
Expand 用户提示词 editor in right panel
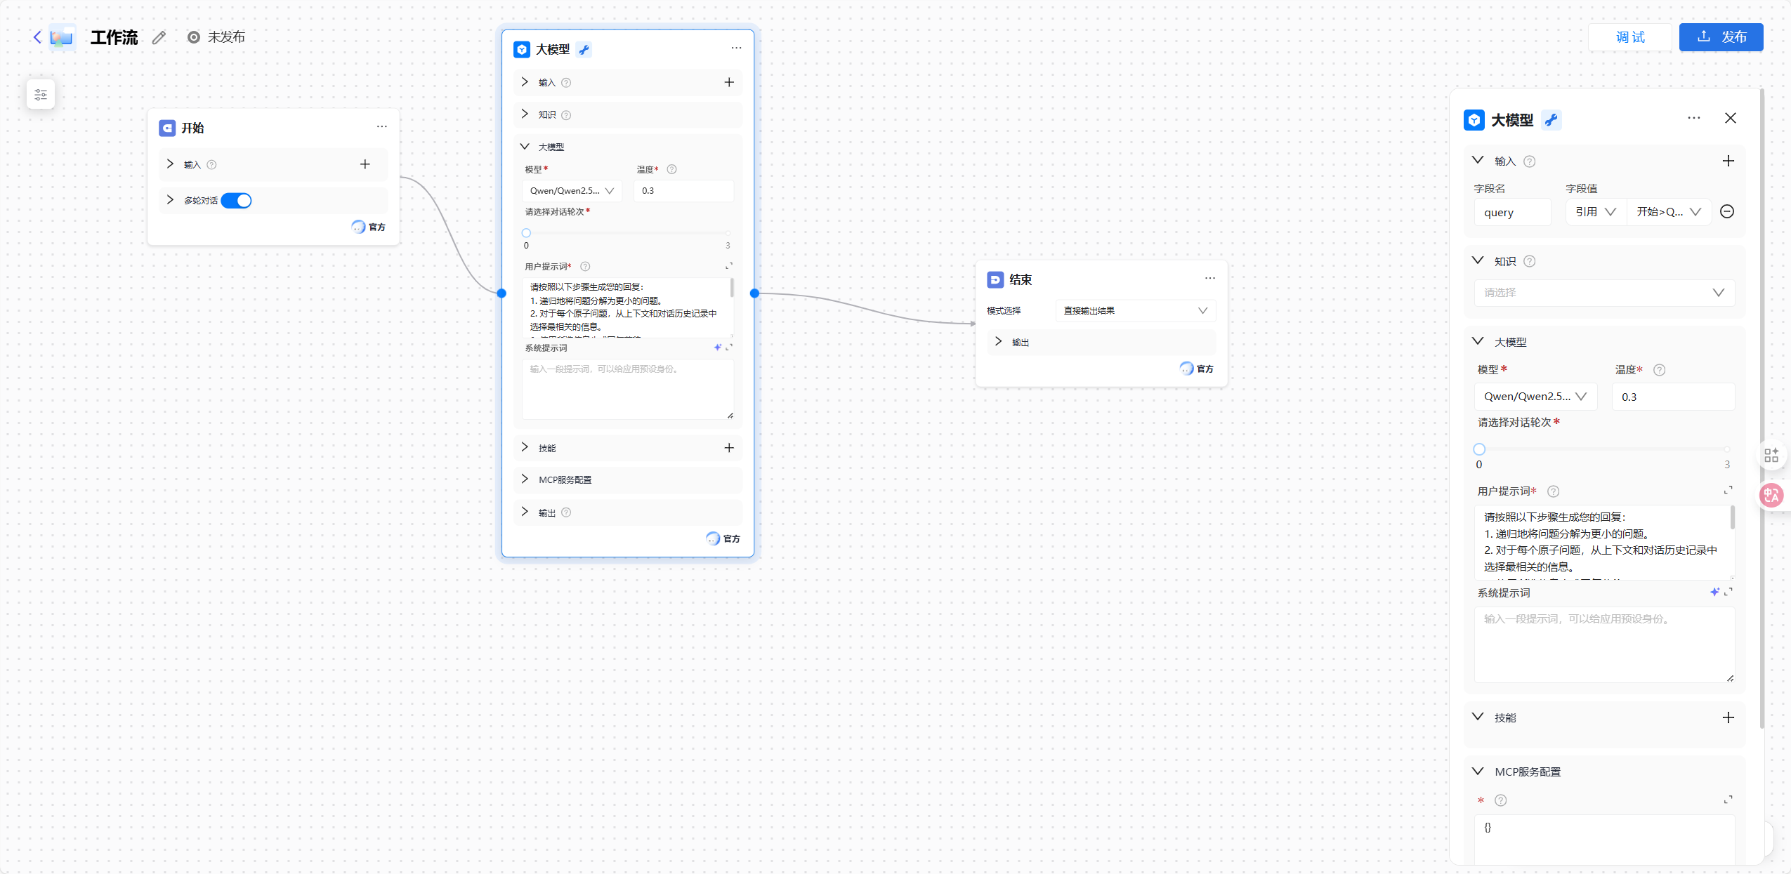(x=1728, y=490)
